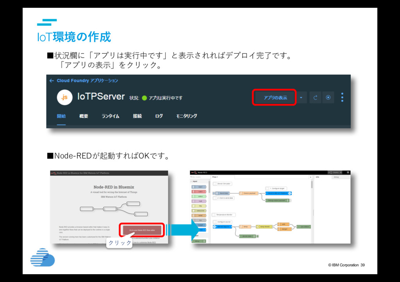This screenshot has width=400, height=282.
Task: Open the Deploy dropdown arrow
Action: (x=341, y=173)
